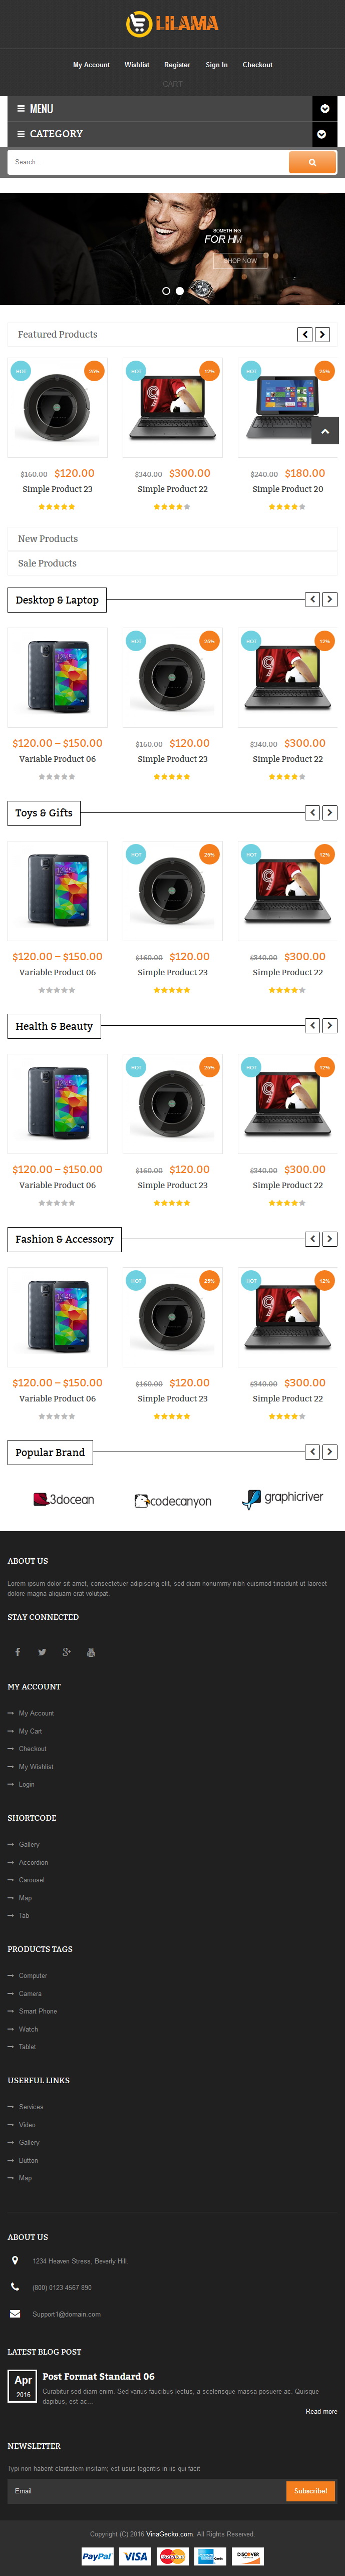Click the scroll-to-top arrow button

[x=325, y=431]
